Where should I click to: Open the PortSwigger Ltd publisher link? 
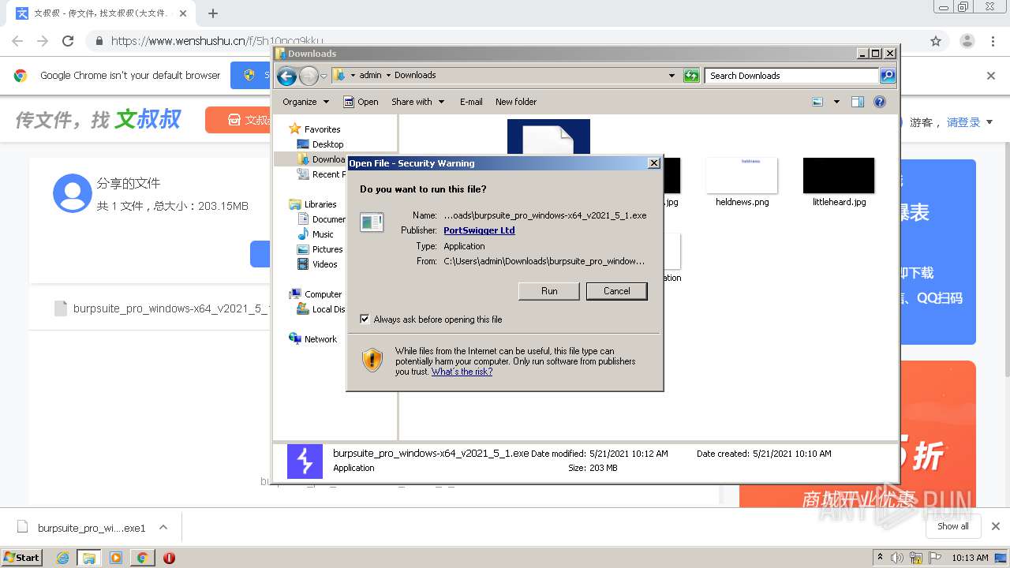479,230
